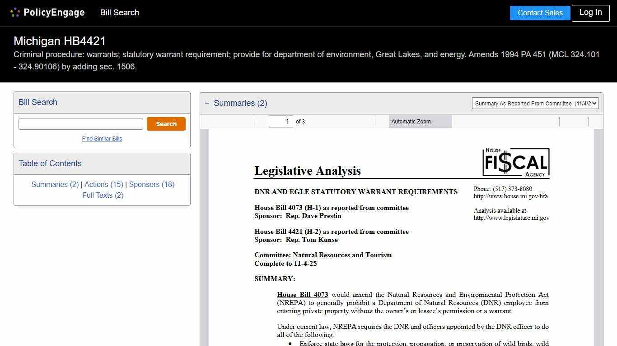Open the http://www.legislature.mi.gov link
The image size is (617, 346).
511,218
